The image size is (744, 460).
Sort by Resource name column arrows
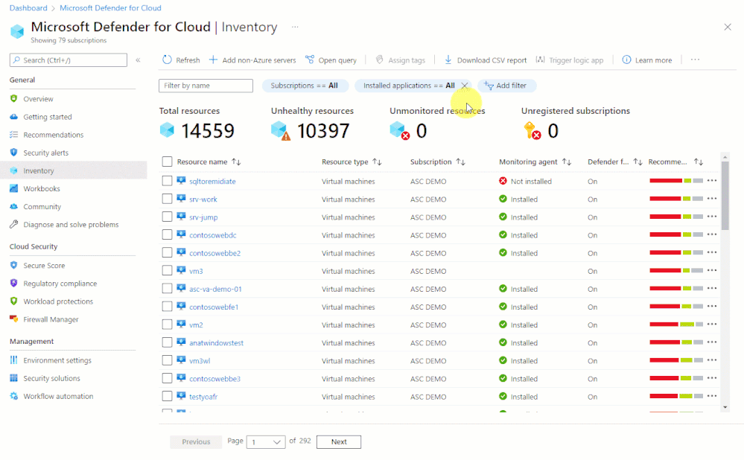pos(236,162)
